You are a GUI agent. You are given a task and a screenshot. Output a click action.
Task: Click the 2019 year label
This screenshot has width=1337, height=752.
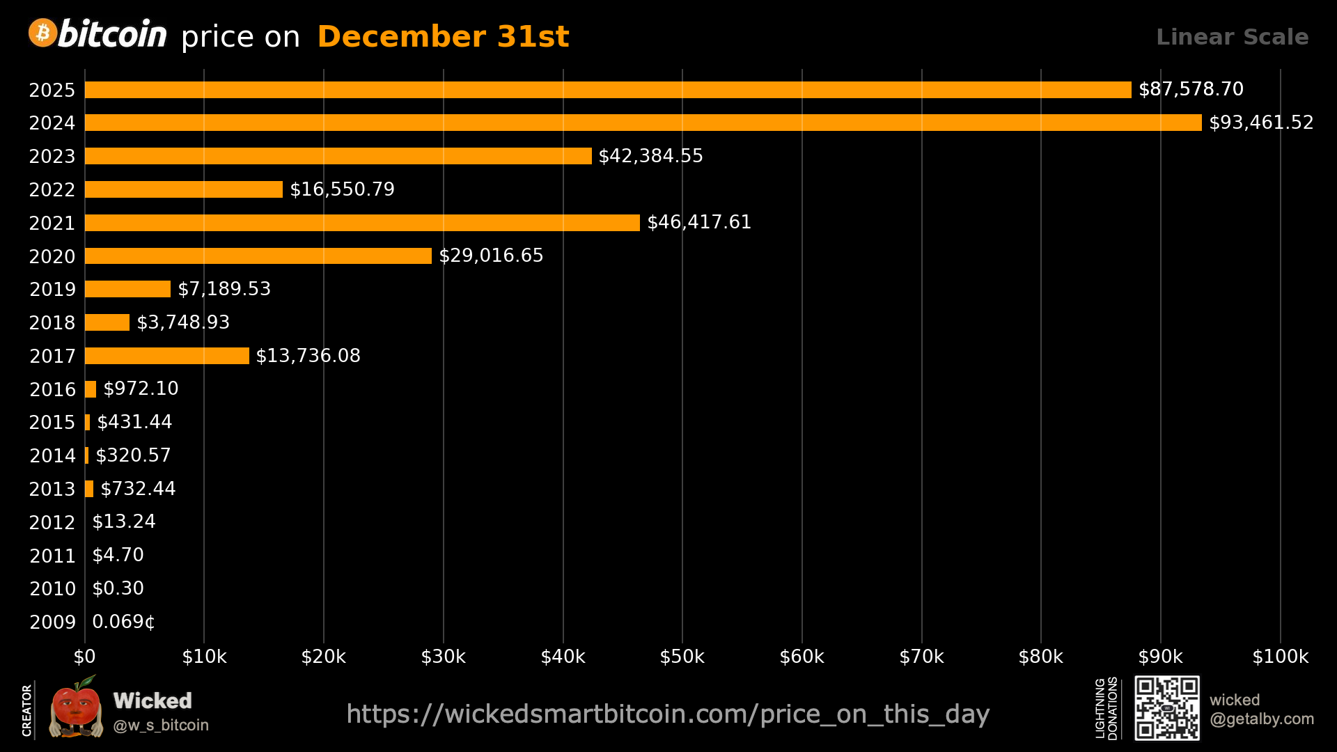(52, 290)
